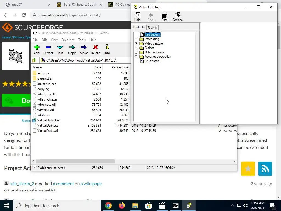281x211 pixels.
Task: Click the taskbar search box
Action: tap(57, 206)
